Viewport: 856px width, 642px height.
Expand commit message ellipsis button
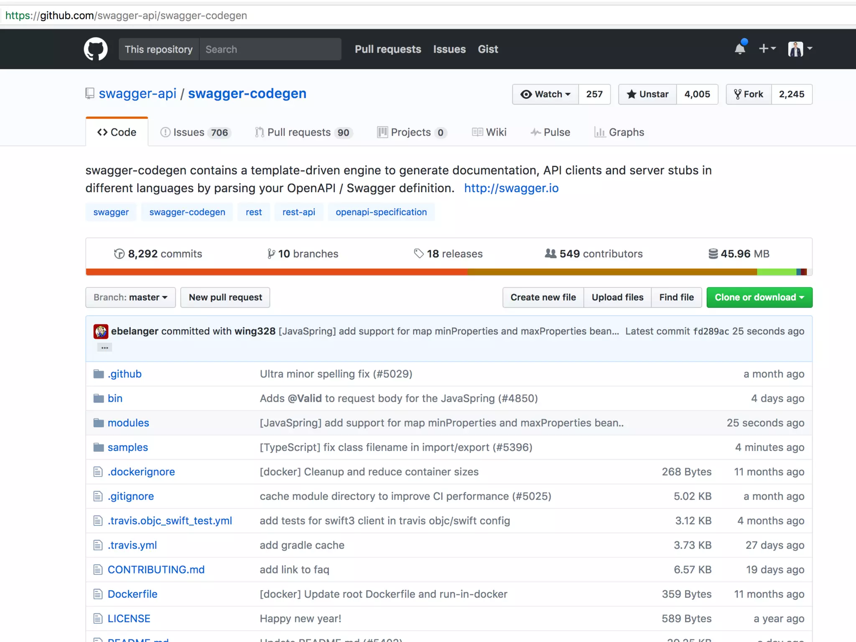point(104,347)
